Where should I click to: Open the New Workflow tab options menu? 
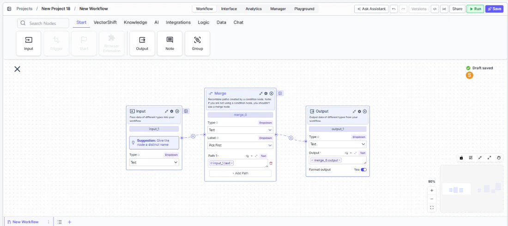click(x=48, y=222)
